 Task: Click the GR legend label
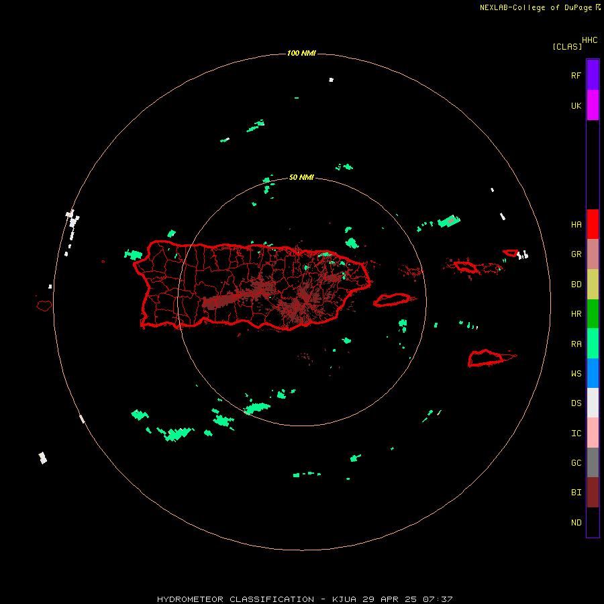click(576, 254)
